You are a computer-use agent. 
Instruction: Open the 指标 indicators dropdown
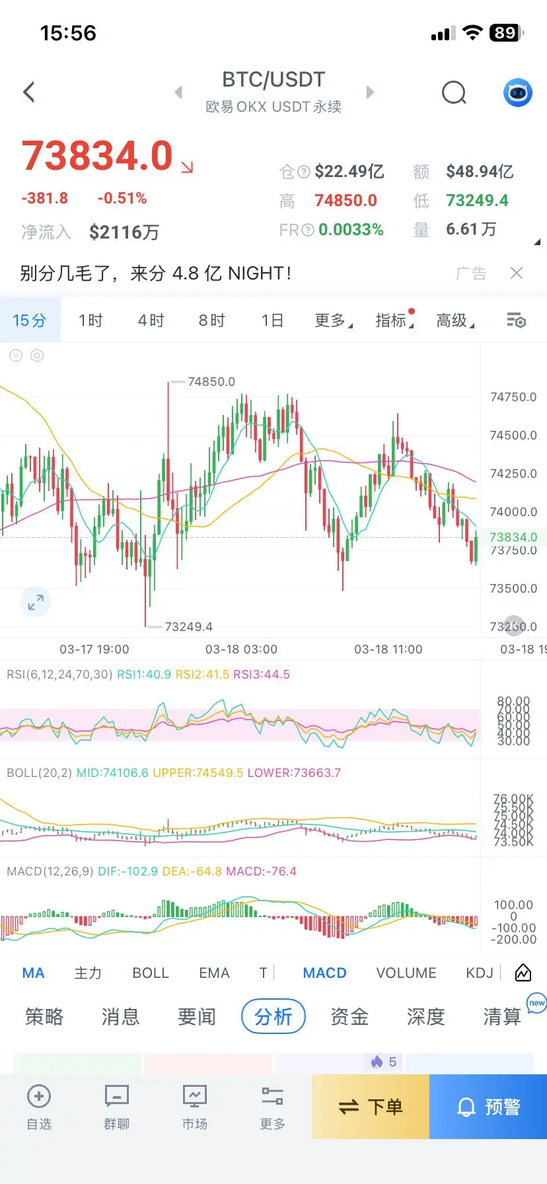394,320
